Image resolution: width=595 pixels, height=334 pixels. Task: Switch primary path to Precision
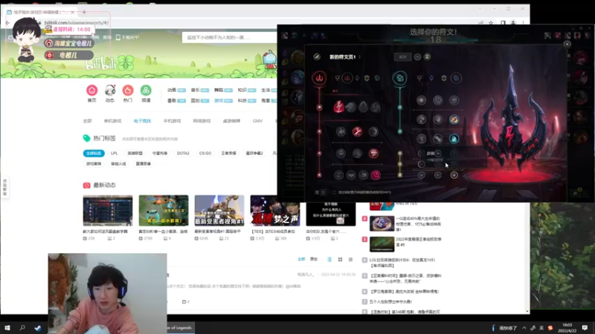pos(338,78)
